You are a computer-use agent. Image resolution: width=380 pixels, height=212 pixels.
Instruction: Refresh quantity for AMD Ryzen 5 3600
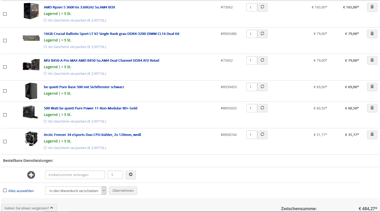pyautogui.click(x=262, y=7)
